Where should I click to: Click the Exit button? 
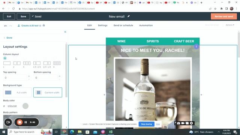[x=9, y=16]
